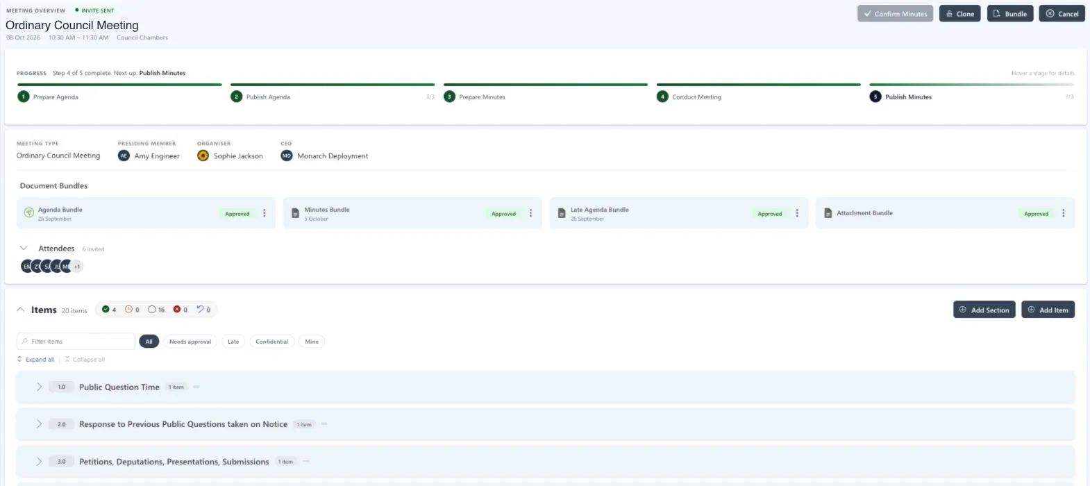The width and height of the screenshot is (1090, 486).
Task: Click the Agenda Bundle approved check icon
Action: click(29, 213)
